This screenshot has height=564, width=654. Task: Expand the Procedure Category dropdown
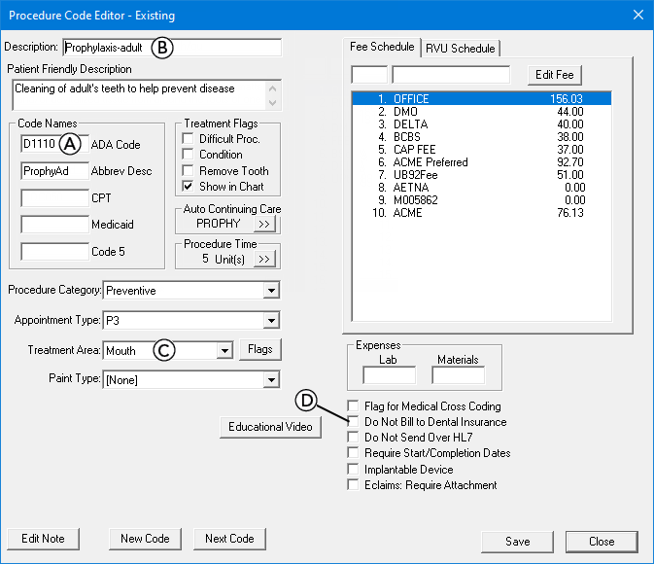coord(270,290)
